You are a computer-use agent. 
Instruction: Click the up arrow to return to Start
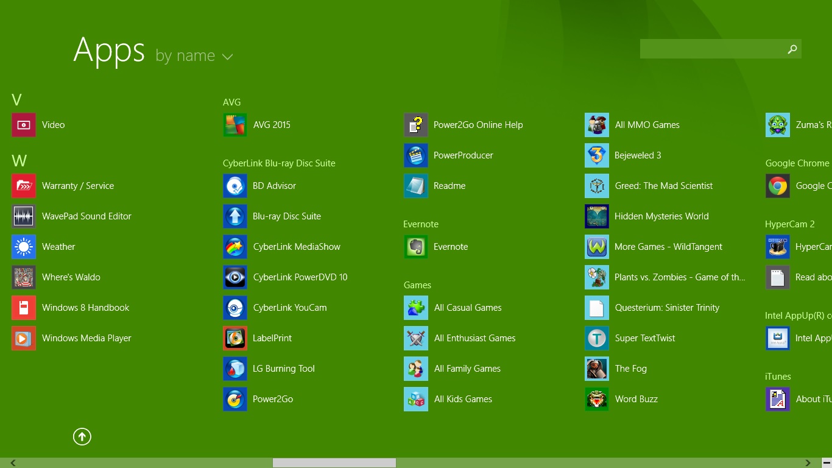point(82,436)
